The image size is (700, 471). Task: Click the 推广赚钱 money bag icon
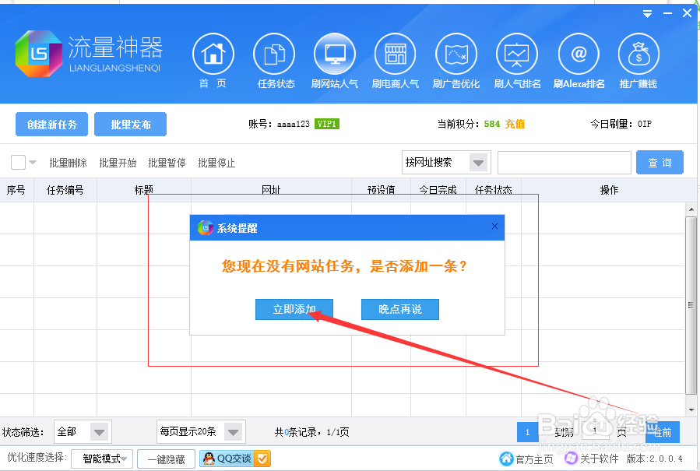point(638,54)
